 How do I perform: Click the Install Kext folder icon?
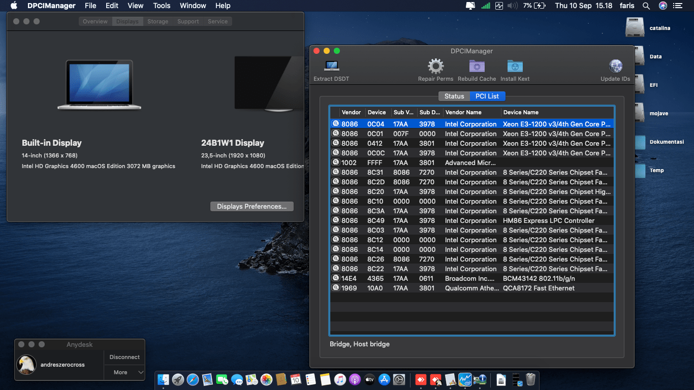515,66
